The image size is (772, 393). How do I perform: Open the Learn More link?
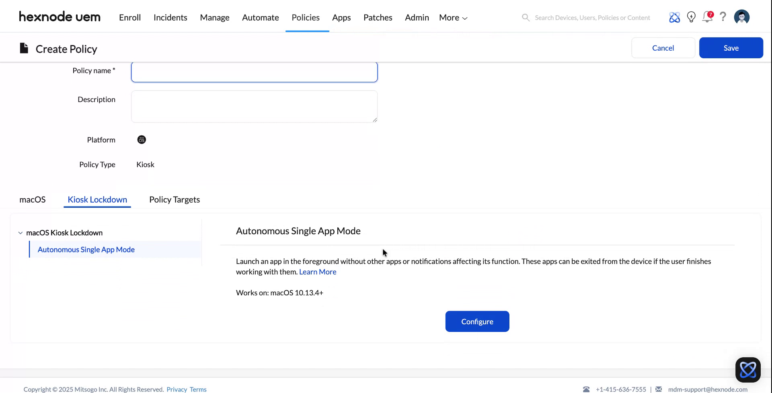click(x=317, y=272)
